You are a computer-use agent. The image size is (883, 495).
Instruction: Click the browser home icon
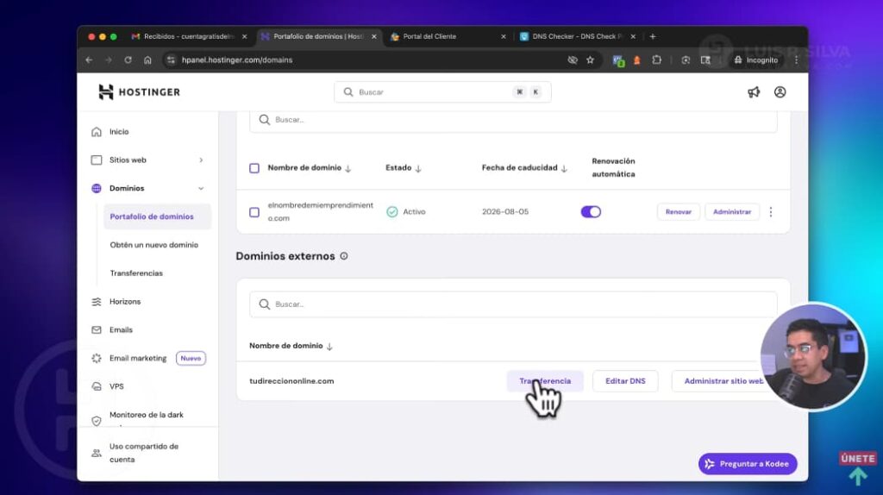coord(147,60)
